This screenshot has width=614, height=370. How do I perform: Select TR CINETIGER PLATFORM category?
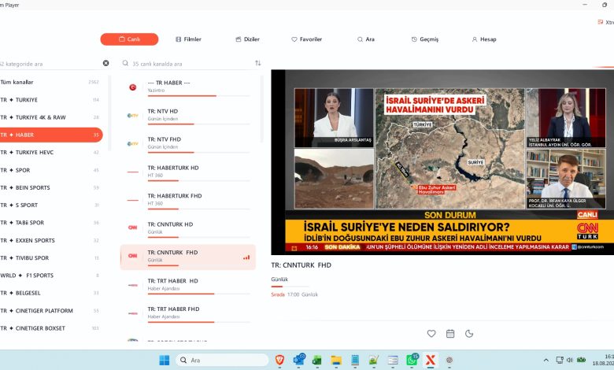pyautogui.click(x=51, y=310)
